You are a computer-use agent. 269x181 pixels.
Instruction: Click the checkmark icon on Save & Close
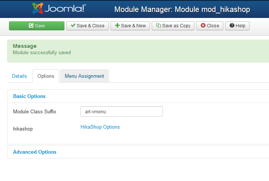[x=73, y=26]
